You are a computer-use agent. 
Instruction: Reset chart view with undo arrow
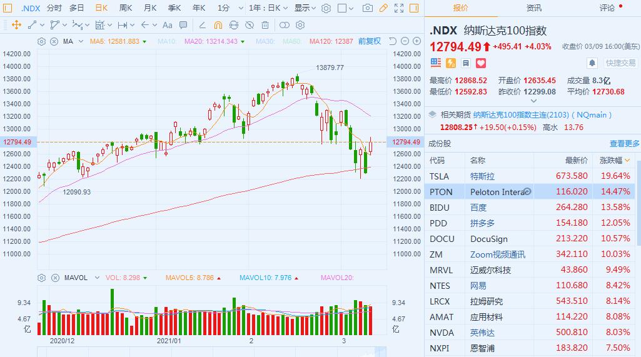393,41
